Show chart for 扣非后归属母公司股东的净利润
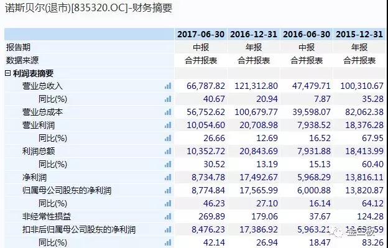This screenshot has height=248, width=388. (x=168, y=230)
